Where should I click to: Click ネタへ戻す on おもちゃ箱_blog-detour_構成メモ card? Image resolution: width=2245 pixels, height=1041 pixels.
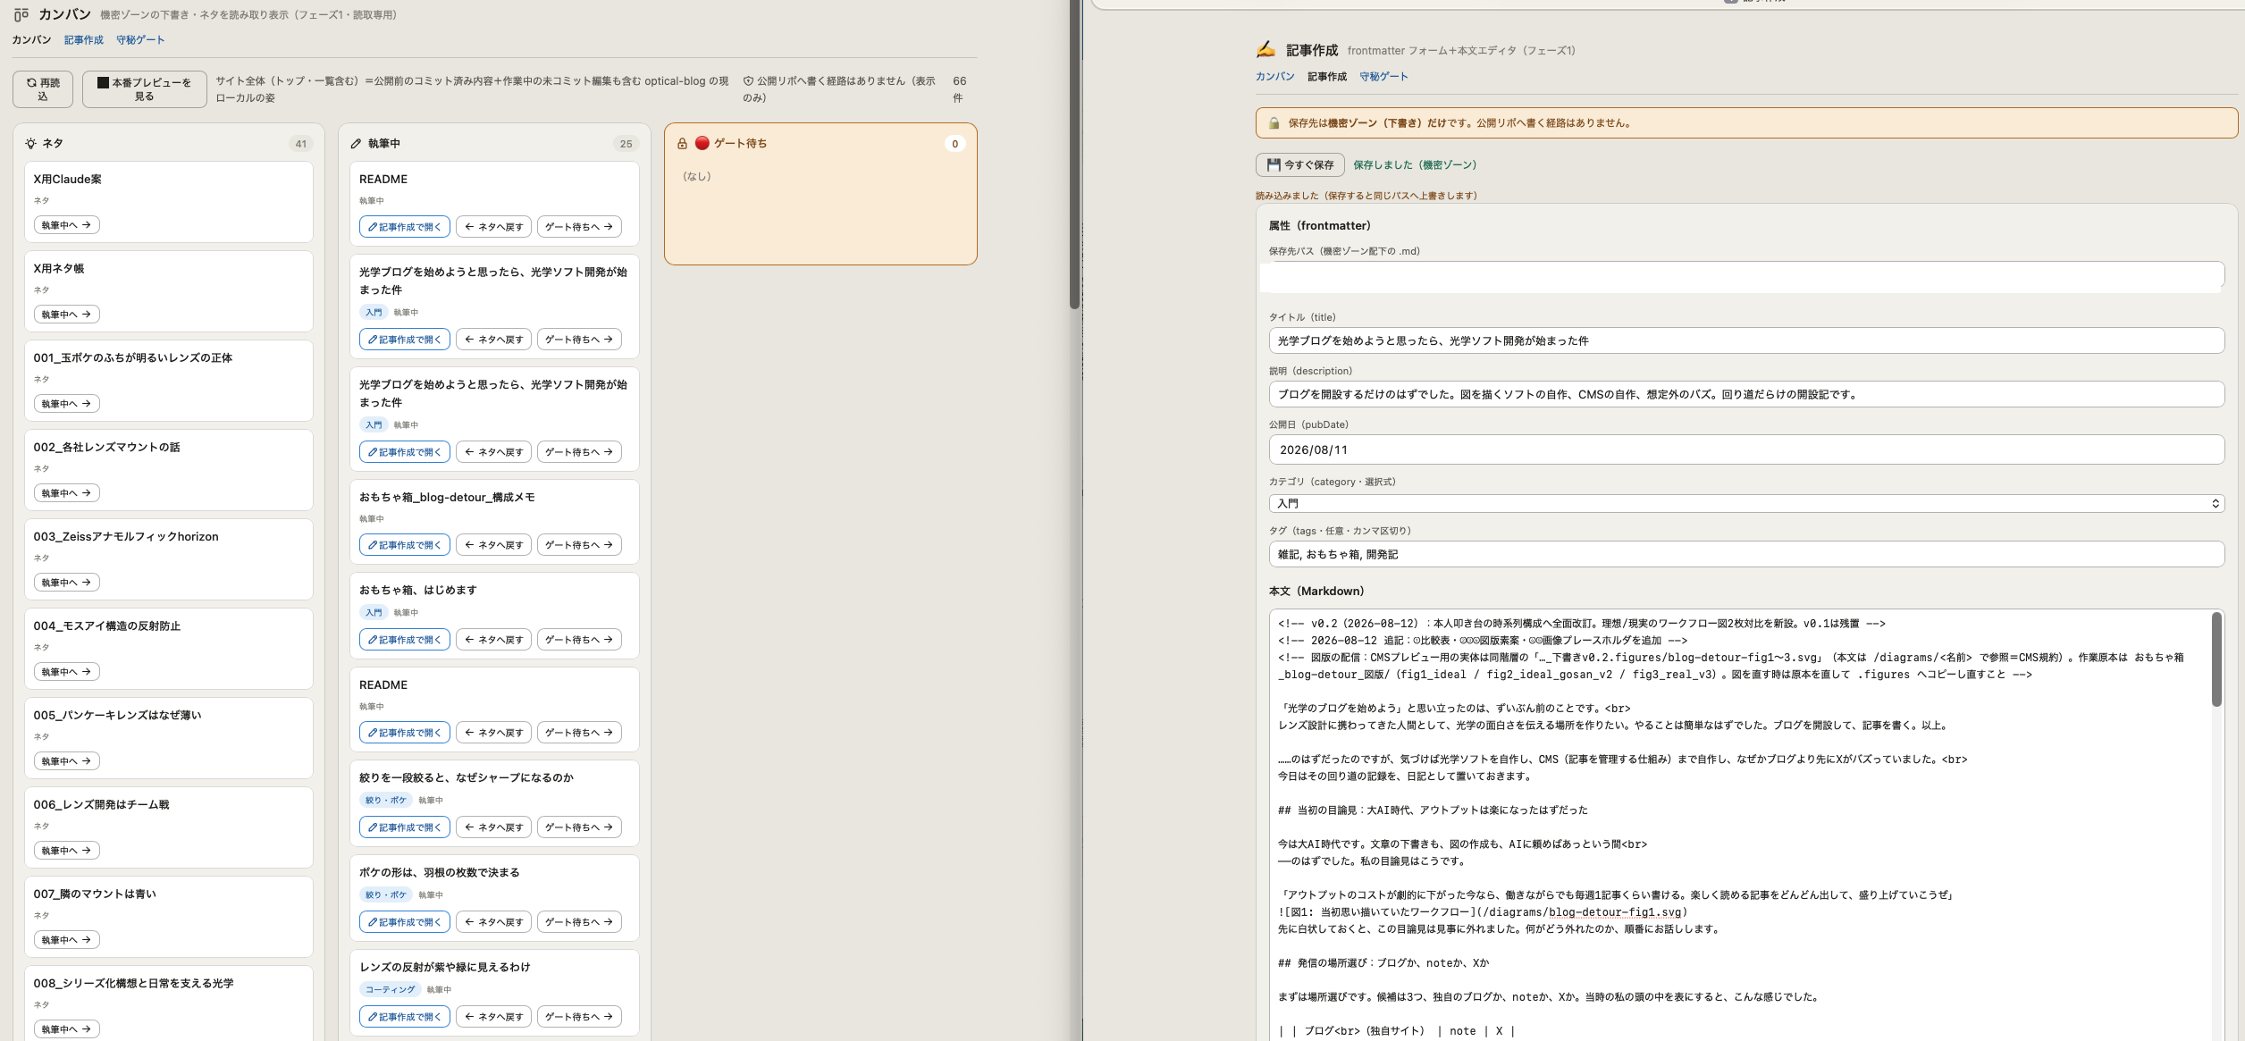click(x=493, y=545)
